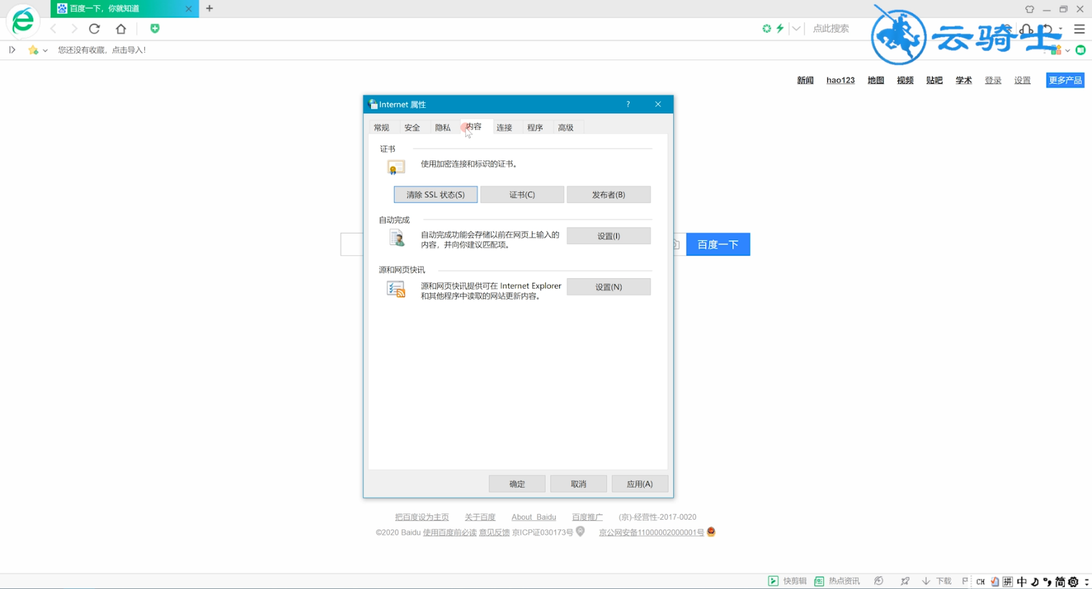Image resolution: width=1092 pixels, height=589 pixels.
Task: Open the 贴吧 link
Action: click(934, 80)
